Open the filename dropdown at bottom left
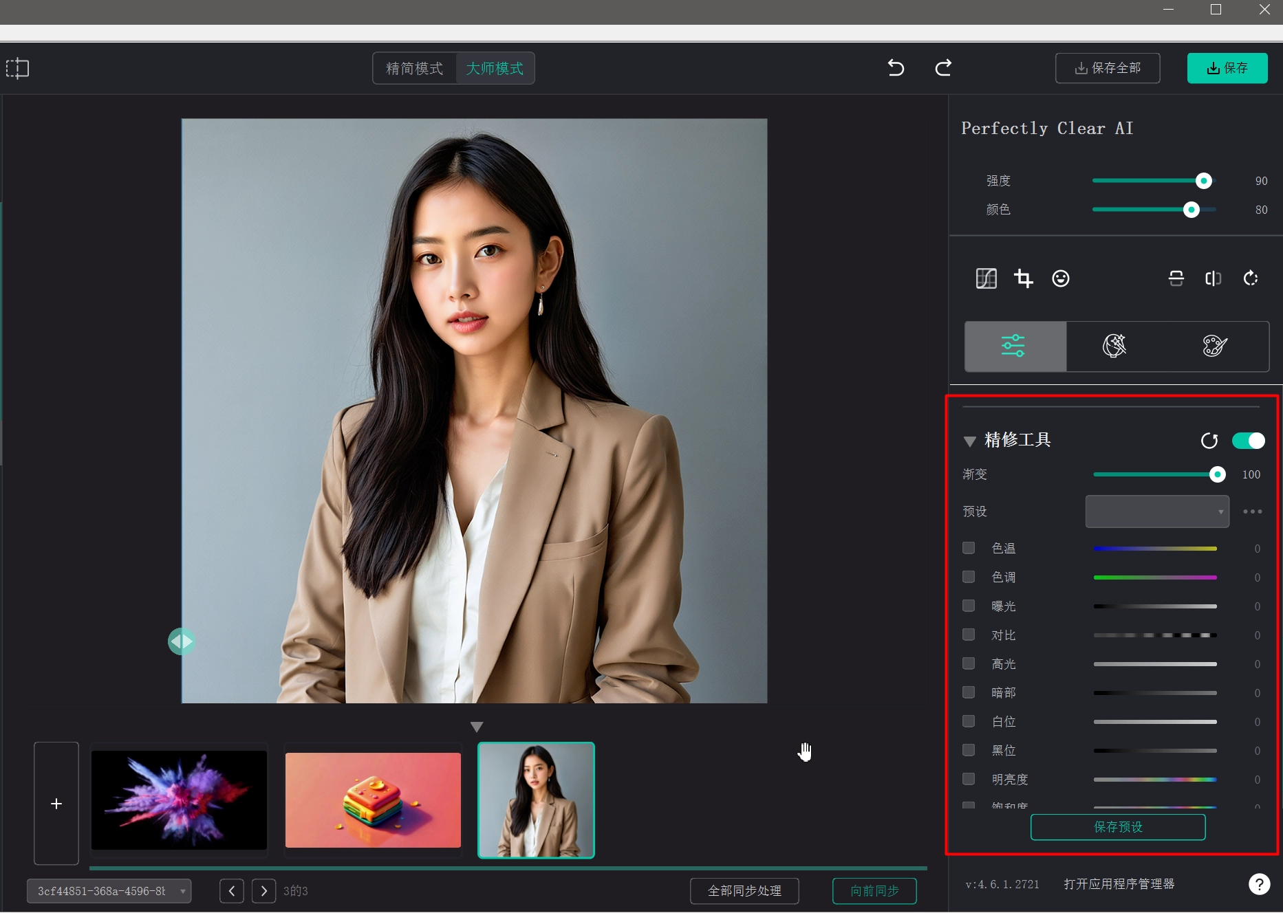 pyautogui.click(x=109, y=891)
